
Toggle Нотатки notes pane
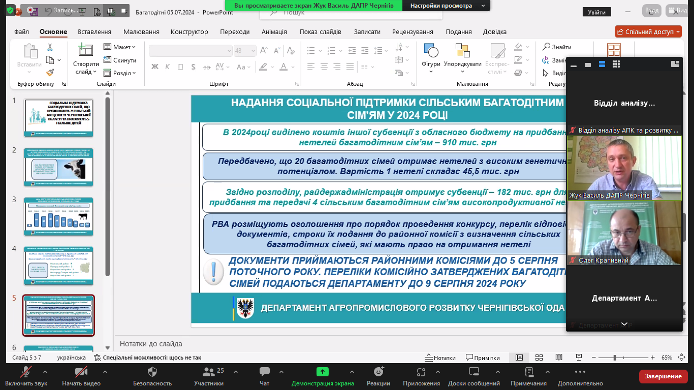point(441,357)
